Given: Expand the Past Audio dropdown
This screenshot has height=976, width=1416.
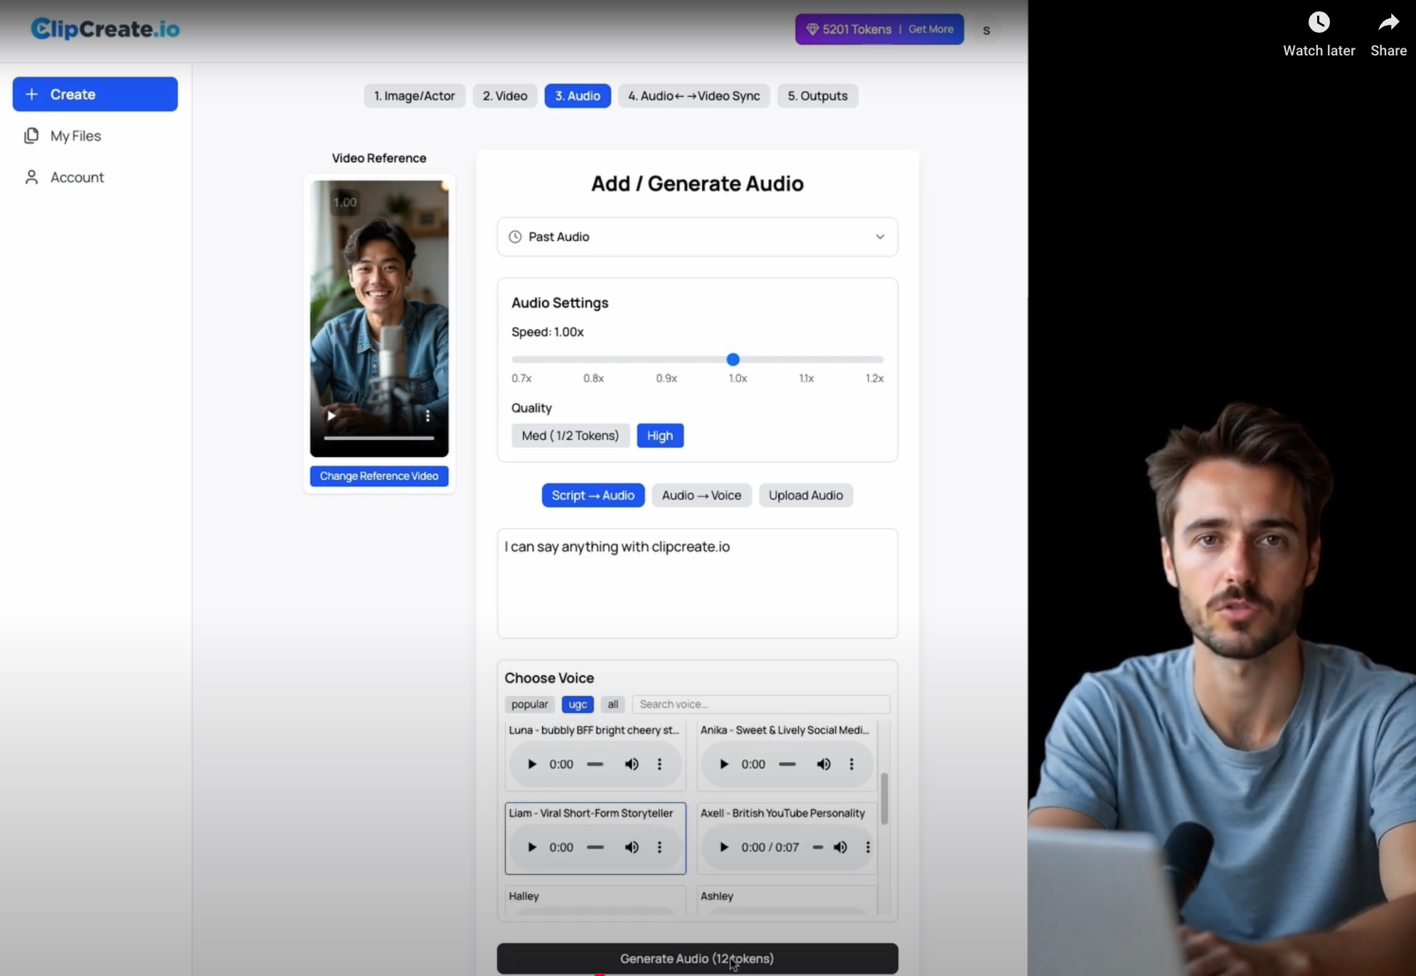Looking at the screenshot, I should (696, 237).
